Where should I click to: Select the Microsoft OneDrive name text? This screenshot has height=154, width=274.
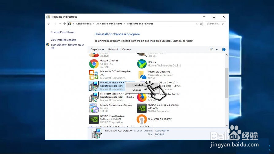tap(159, 71)
